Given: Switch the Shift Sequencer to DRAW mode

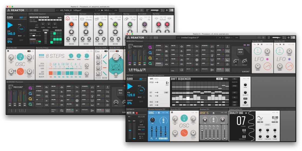Looking at the screenshot, I should coord(219,79).
